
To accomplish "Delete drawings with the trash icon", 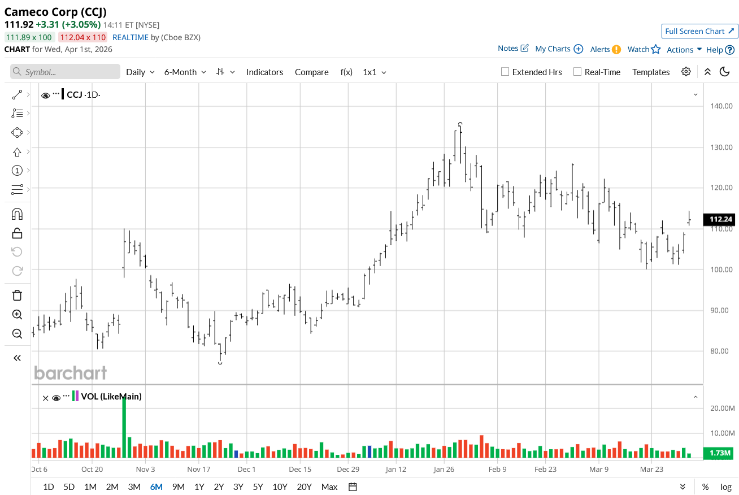I will pyautogui.click(x=17, y=295).
